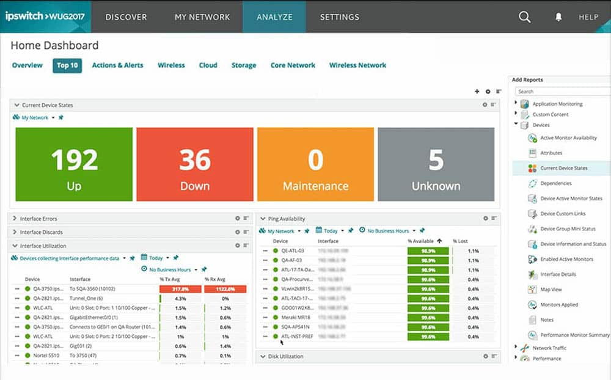Pin No Business Hours in Ping Availability
611x380 pixels.
coord(422,230)
